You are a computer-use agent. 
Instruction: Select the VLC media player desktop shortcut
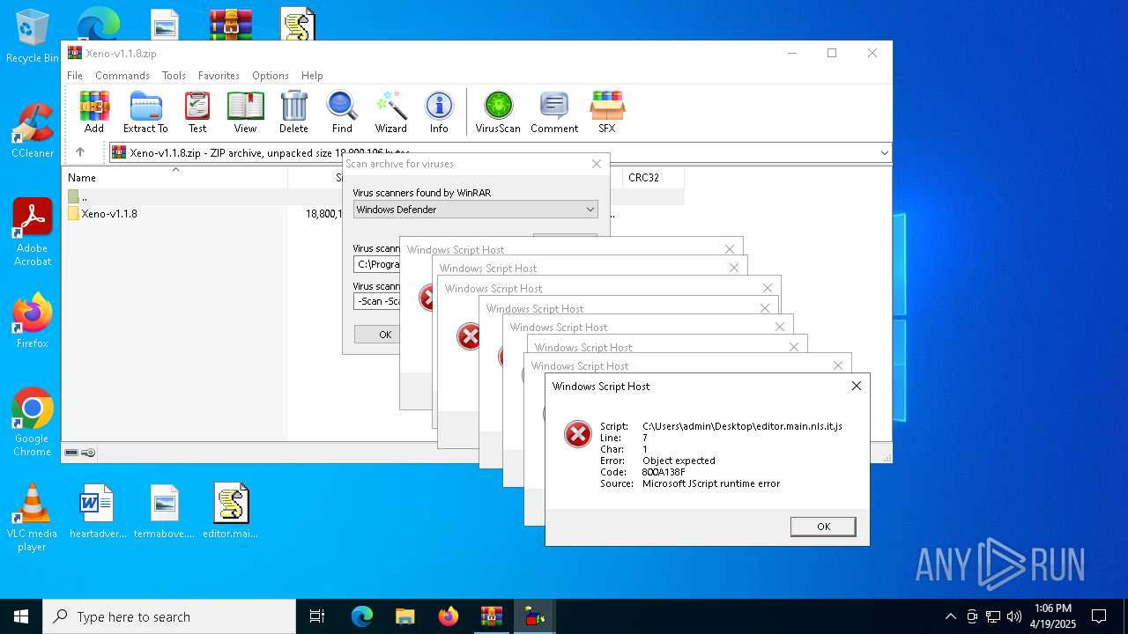[x=33, y=518]
